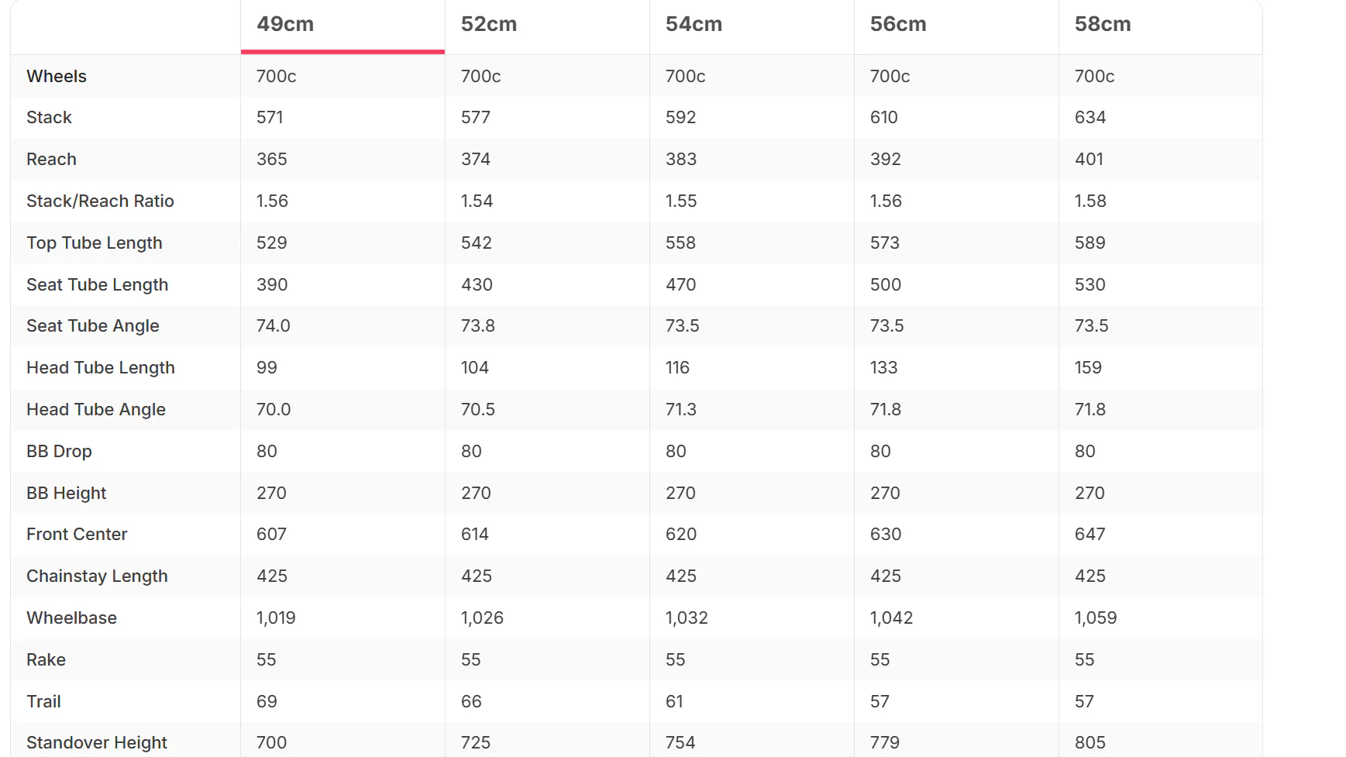Click the 630 front center value
The height and width of the screenshot is (757, 1346).
click(x=886, y=534)
